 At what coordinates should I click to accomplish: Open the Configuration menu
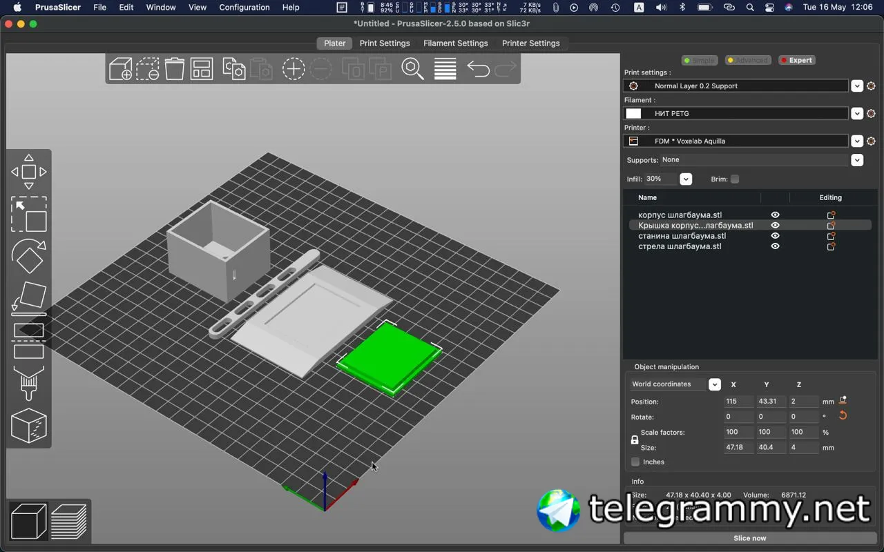point(244,8)
